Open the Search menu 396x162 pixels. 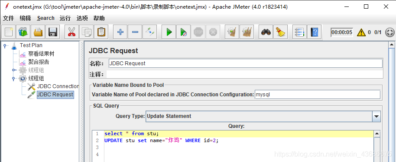coord(46,18)
